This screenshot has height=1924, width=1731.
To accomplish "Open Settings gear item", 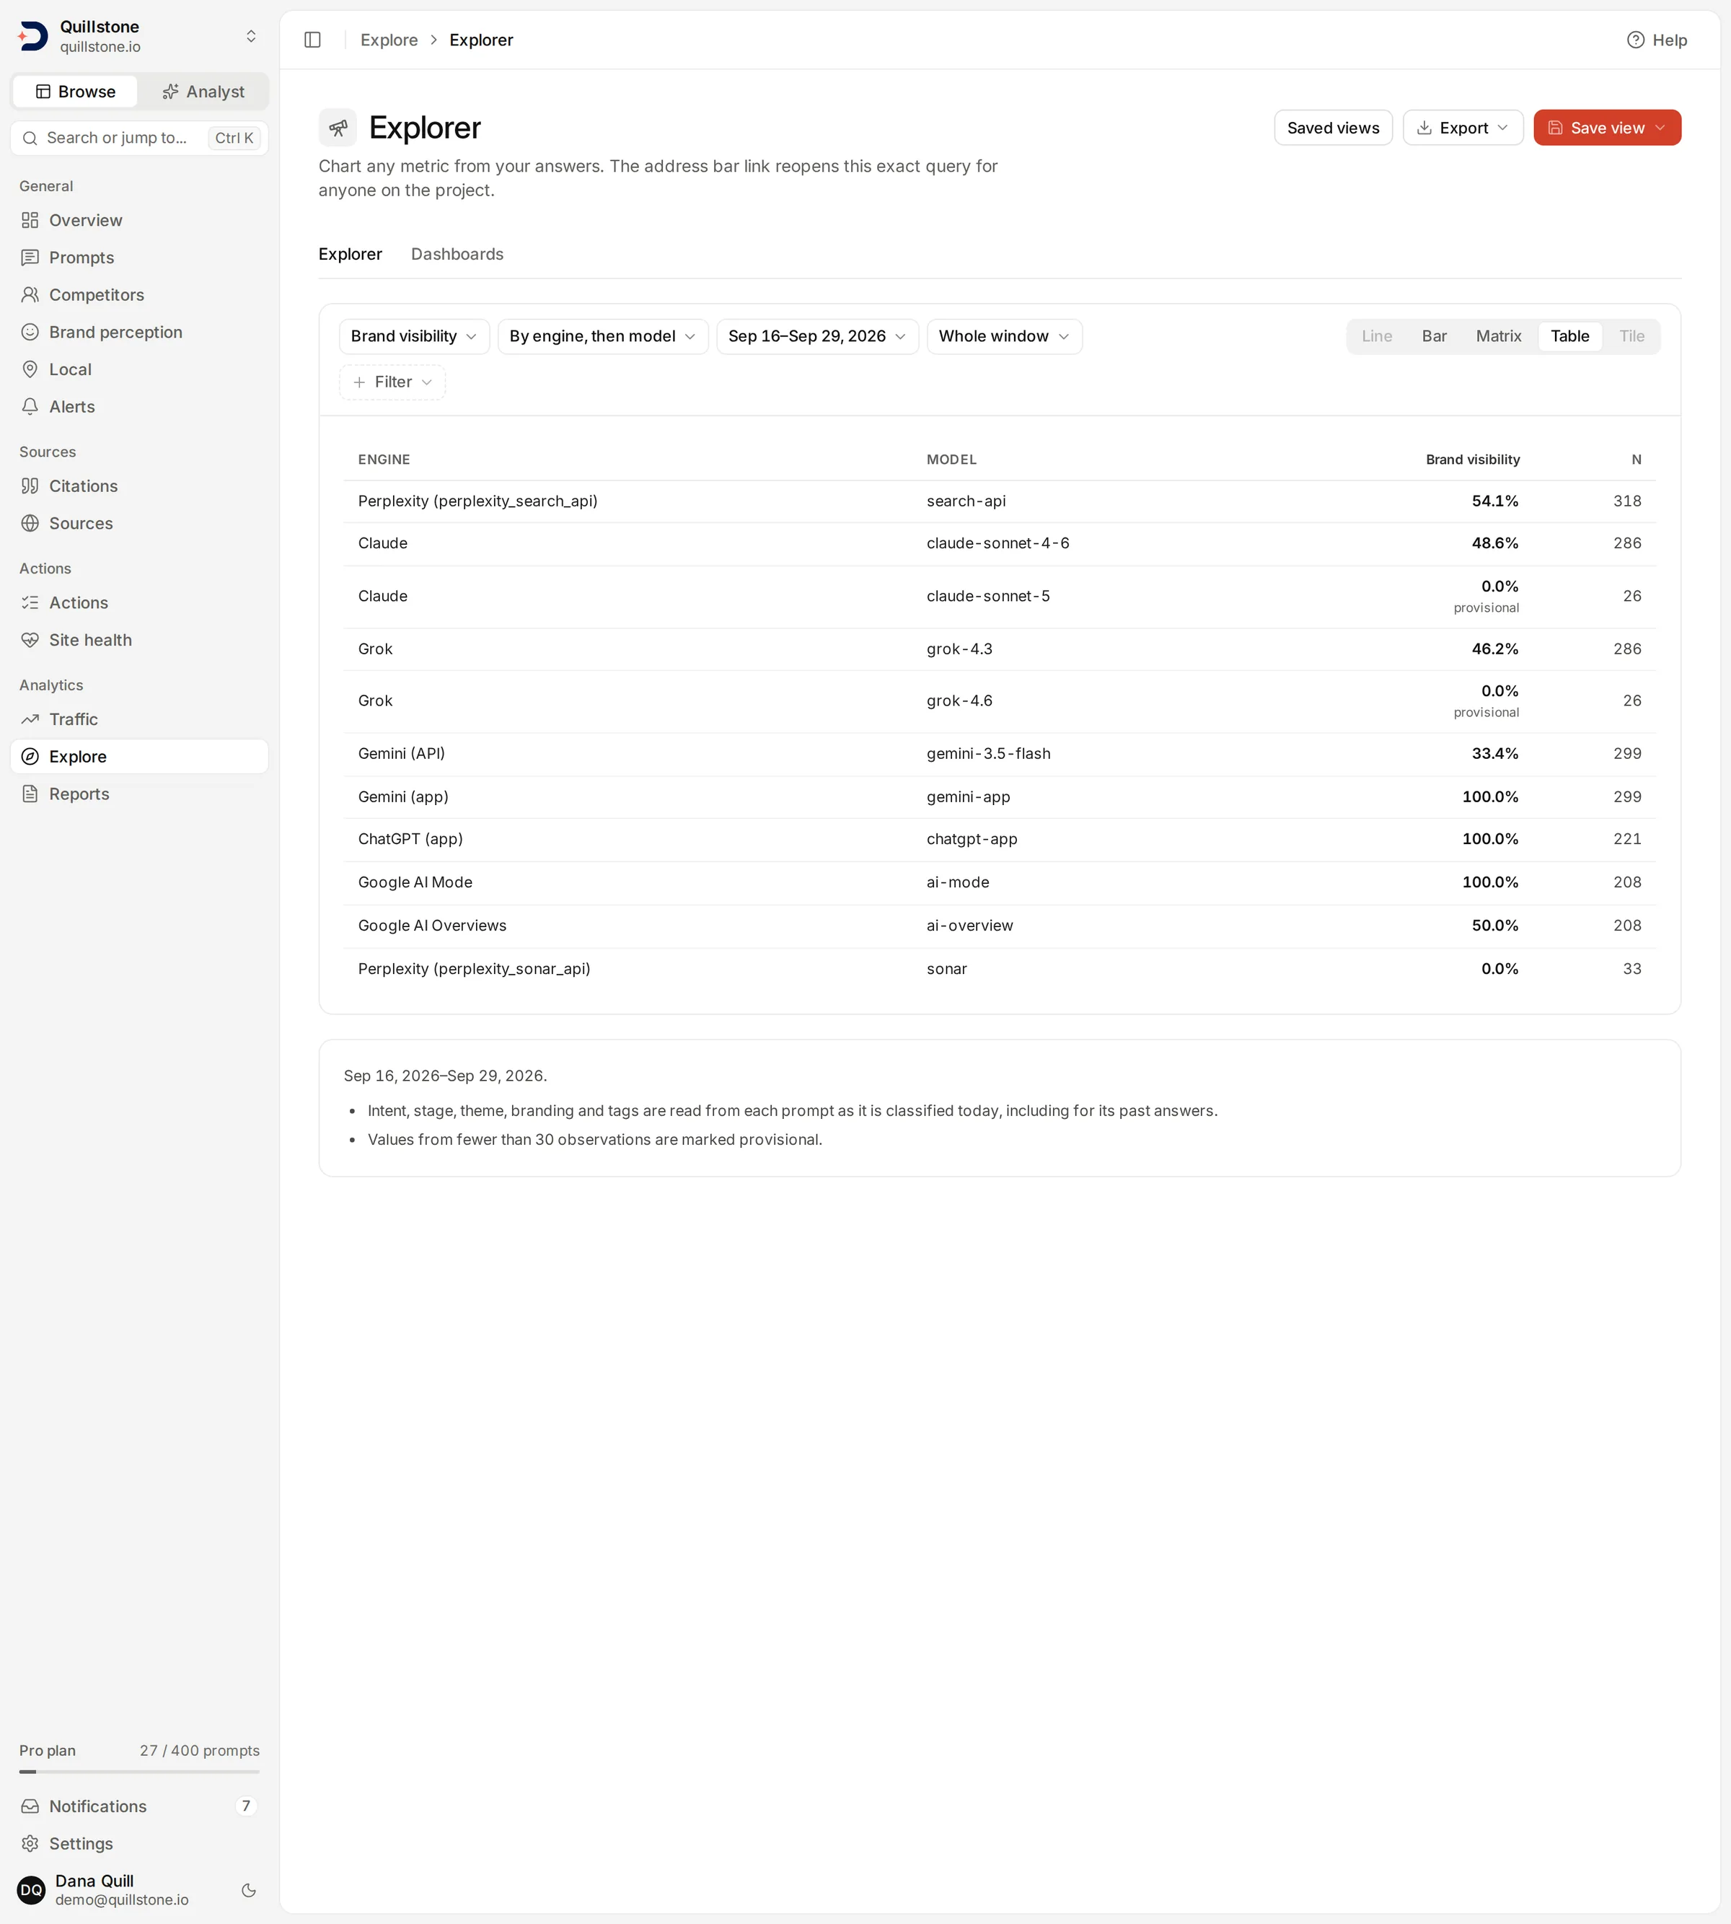I will coord(139,1843).
